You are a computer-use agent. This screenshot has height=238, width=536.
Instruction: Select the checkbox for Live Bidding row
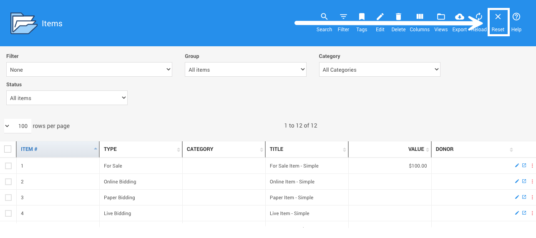(x=8, y=213)
